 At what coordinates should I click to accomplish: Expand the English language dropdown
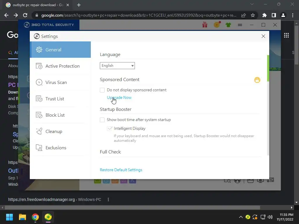coord(117,66)
